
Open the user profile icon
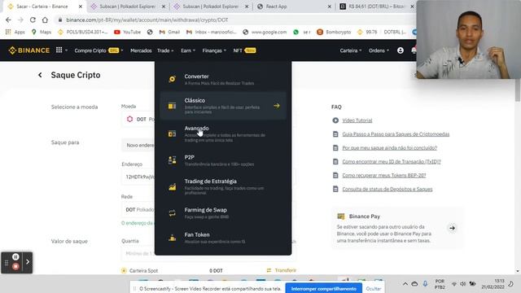point(401,50)
